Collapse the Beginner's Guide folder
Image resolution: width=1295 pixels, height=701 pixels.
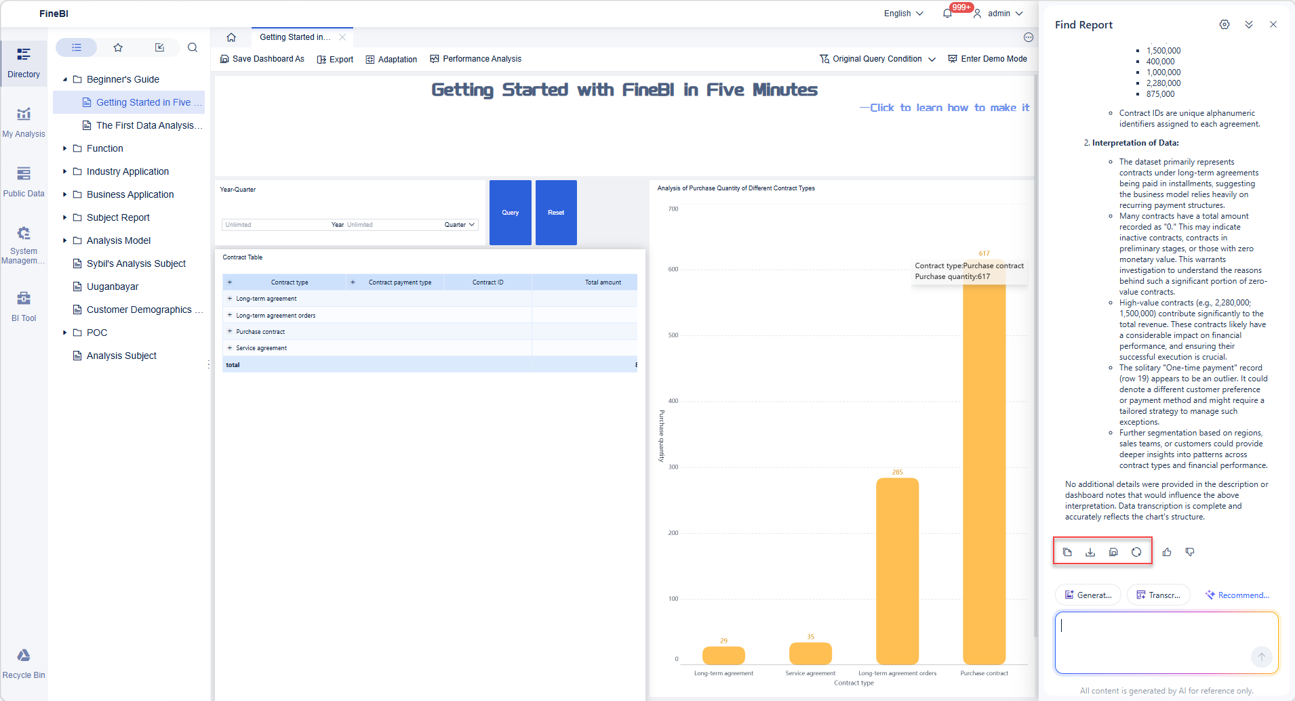pyautogui.click(x=65, y=79)
